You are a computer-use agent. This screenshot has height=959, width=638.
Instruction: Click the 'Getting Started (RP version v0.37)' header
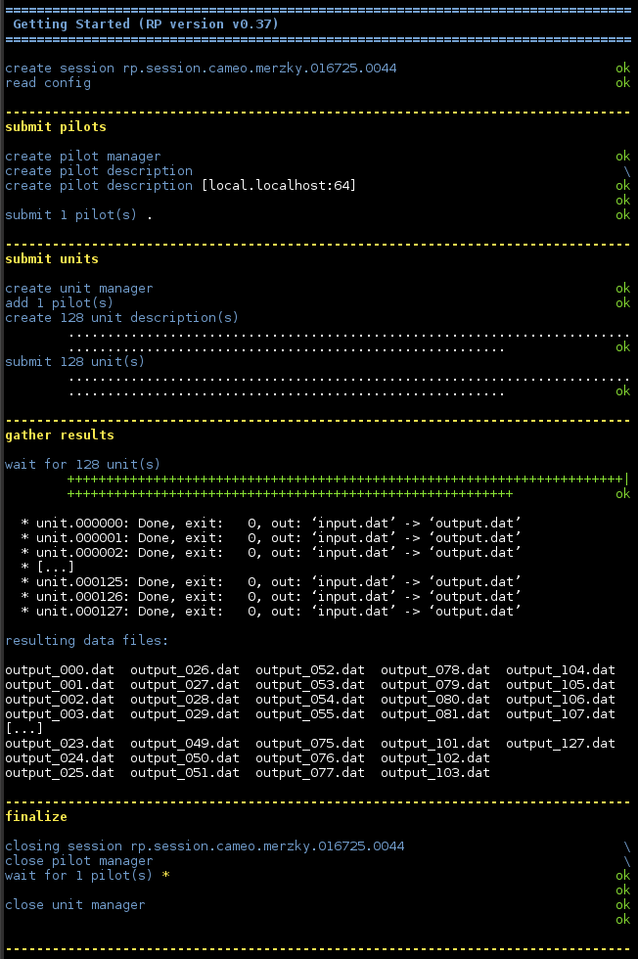146,23
